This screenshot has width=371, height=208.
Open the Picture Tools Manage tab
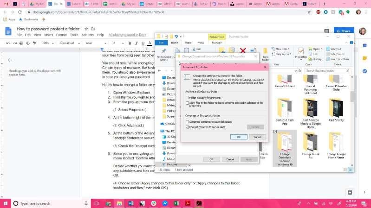[217, 43]
